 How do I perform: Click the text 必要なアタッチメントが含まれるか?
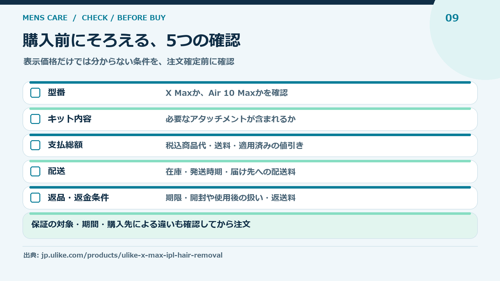[231, 119]
